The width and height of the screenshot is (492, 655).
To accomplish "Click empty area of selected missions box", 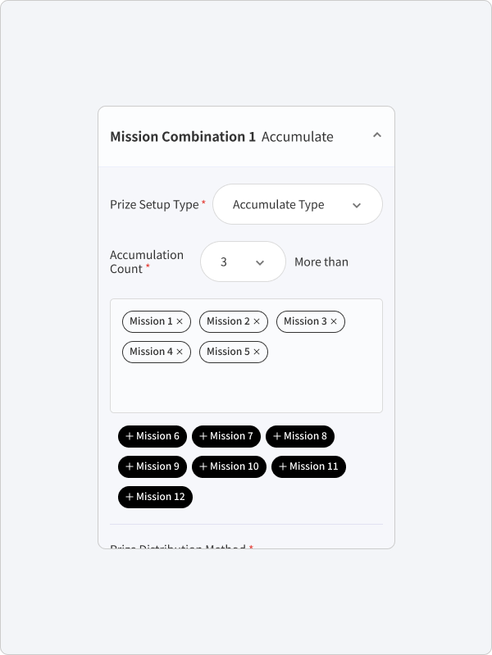I will coord(246,389).
